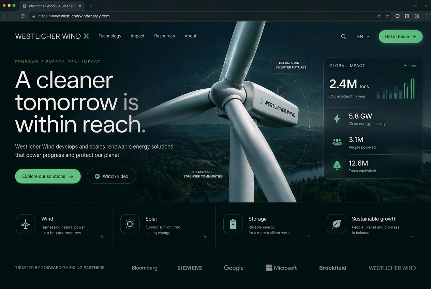Click the Cleaner Air Brighter Futures tag
431x289 pixels.
click(291, 65)
